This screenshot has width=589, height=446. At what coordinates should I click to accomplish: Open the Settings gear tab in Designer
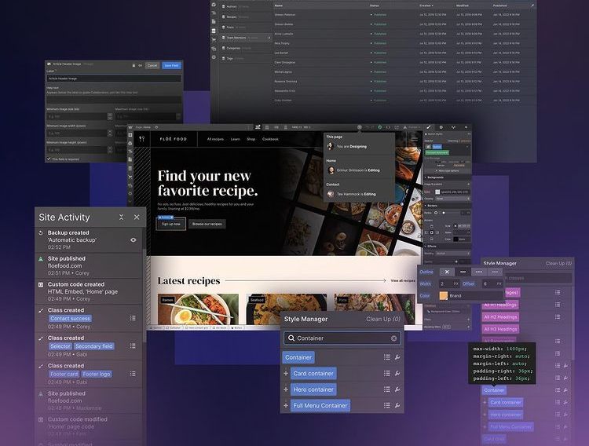[441, 127]
